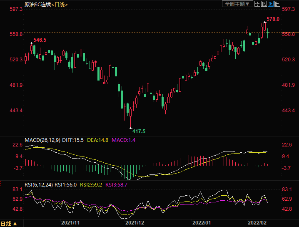The width and height of the screenshot is (299, 227).
Task: Click the crosshair cursor icon
Action: (257, 4)
